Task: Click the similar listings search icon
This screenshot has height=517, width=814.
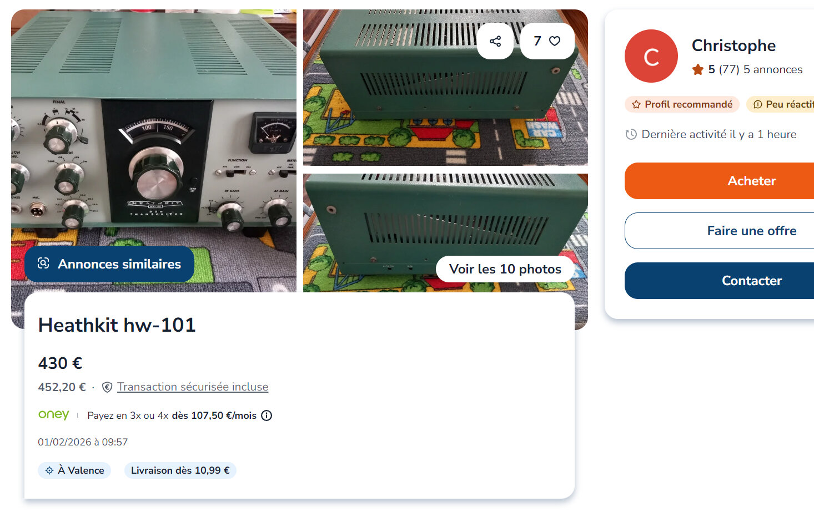Action: pyautogui.click(x=43, y=263)
